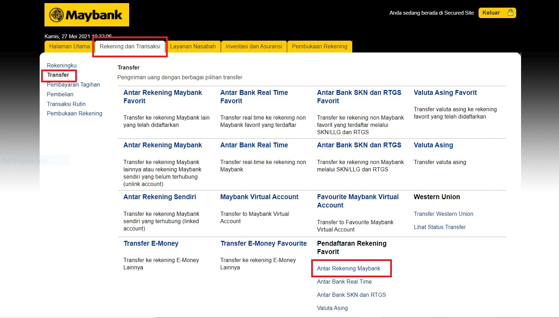The width and height of the screenshot is (559, 318).
Task: Click Transfer Western Union link
Action: (x=443, y=214)
